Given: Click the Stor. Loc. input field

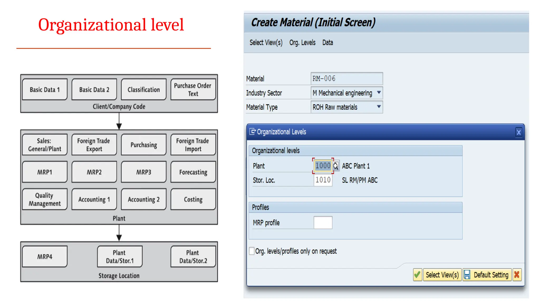Looking at the screenshot, I should coord(323,180).
